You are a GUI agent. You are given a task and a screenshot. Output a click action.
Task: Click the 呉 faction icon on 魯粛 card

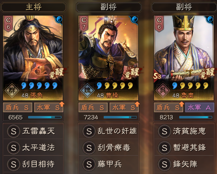click(163, 90)
